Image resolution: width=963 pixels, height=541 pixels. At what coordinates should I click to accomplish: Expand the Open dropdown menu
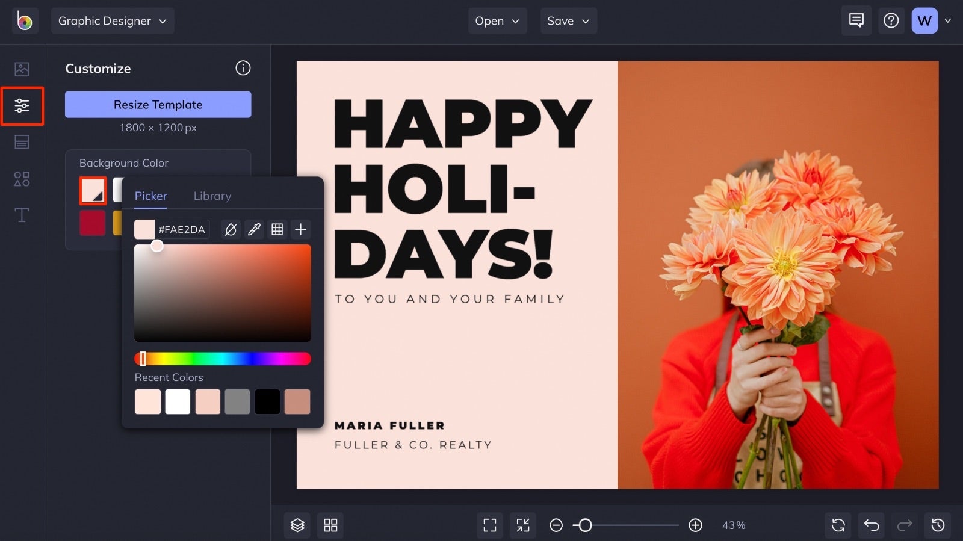coord(497,21)
